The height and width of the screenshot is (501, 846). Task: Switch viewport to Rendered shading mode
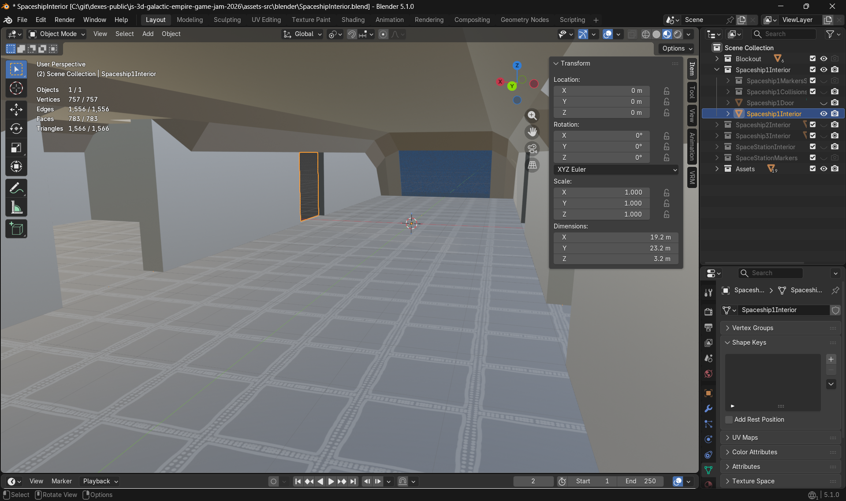pos(677,34)
